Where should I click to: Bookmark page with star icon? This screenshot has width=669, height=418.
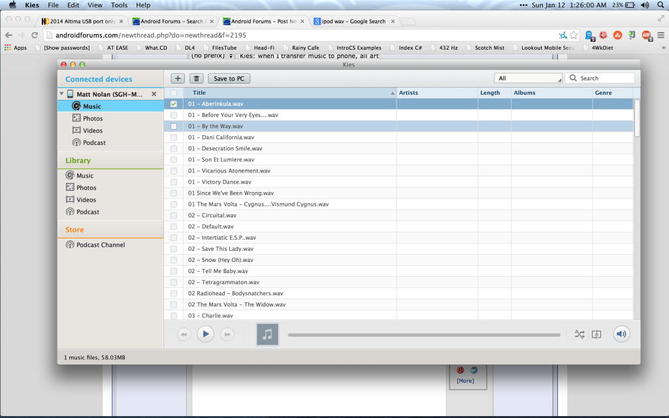click(x=574, y=35)
